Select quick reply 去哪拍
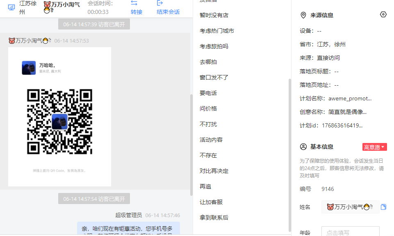394x236 pixels. pos(208,62)
